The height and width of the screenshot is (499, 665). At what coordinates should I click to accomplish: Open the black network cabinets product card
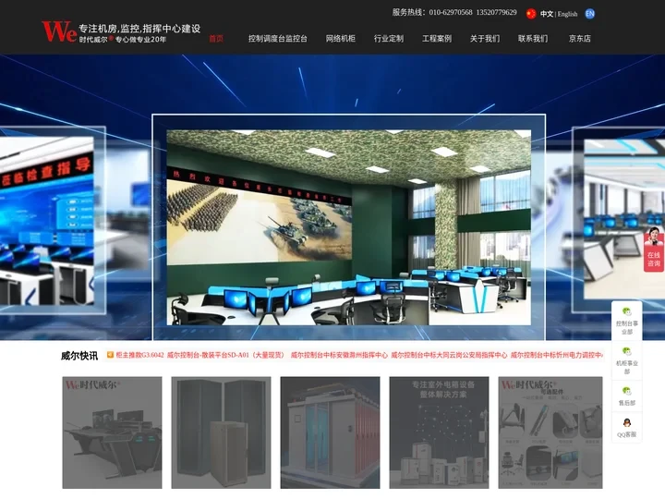(221, 432)
